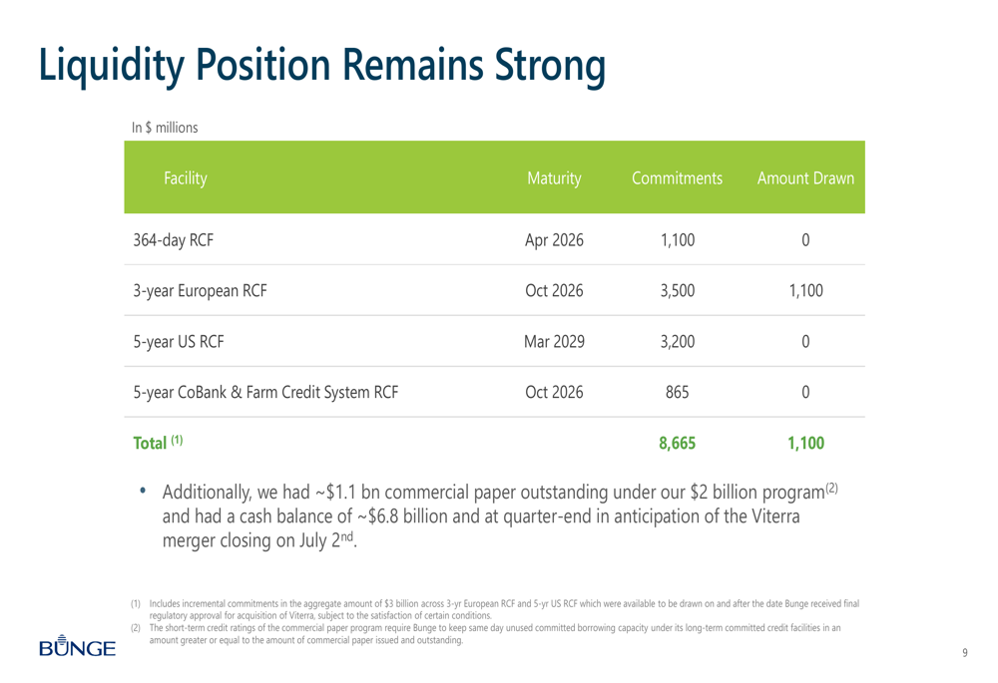Click the Amount Drawn column header
This screenshot has height=683, width=998.
click(805, 179)
